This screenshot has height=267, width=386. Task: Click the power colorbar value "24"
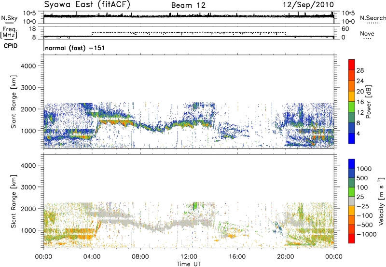(360, 81)
